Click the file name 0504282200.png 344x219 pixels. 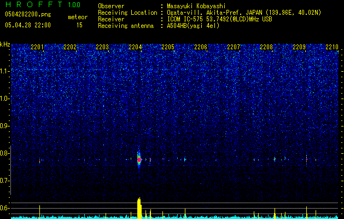pos(28,14)
